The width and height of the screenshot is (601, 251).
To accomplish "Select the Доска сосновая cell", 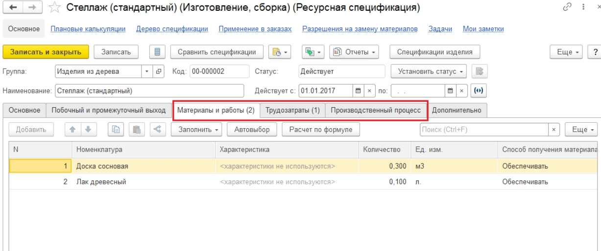I will click(144, 166).
